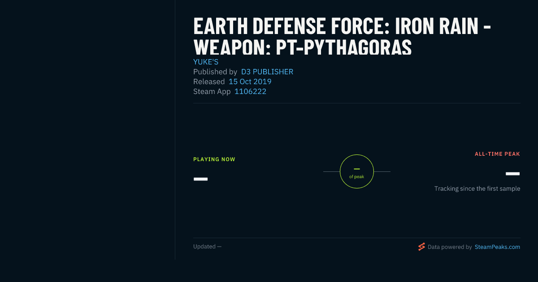Click the Steam App label

[212, 91]
